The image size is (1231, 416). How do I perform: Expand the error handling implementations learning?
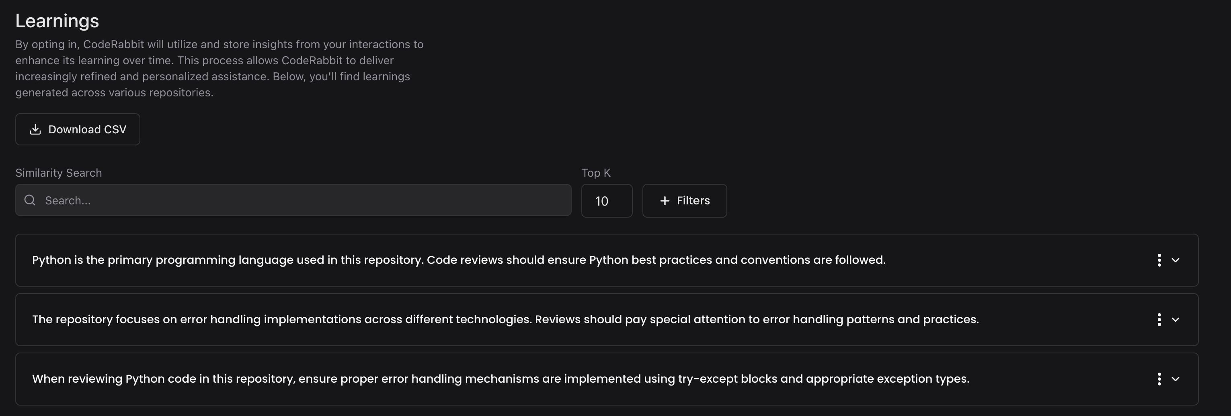point(1176,320)
